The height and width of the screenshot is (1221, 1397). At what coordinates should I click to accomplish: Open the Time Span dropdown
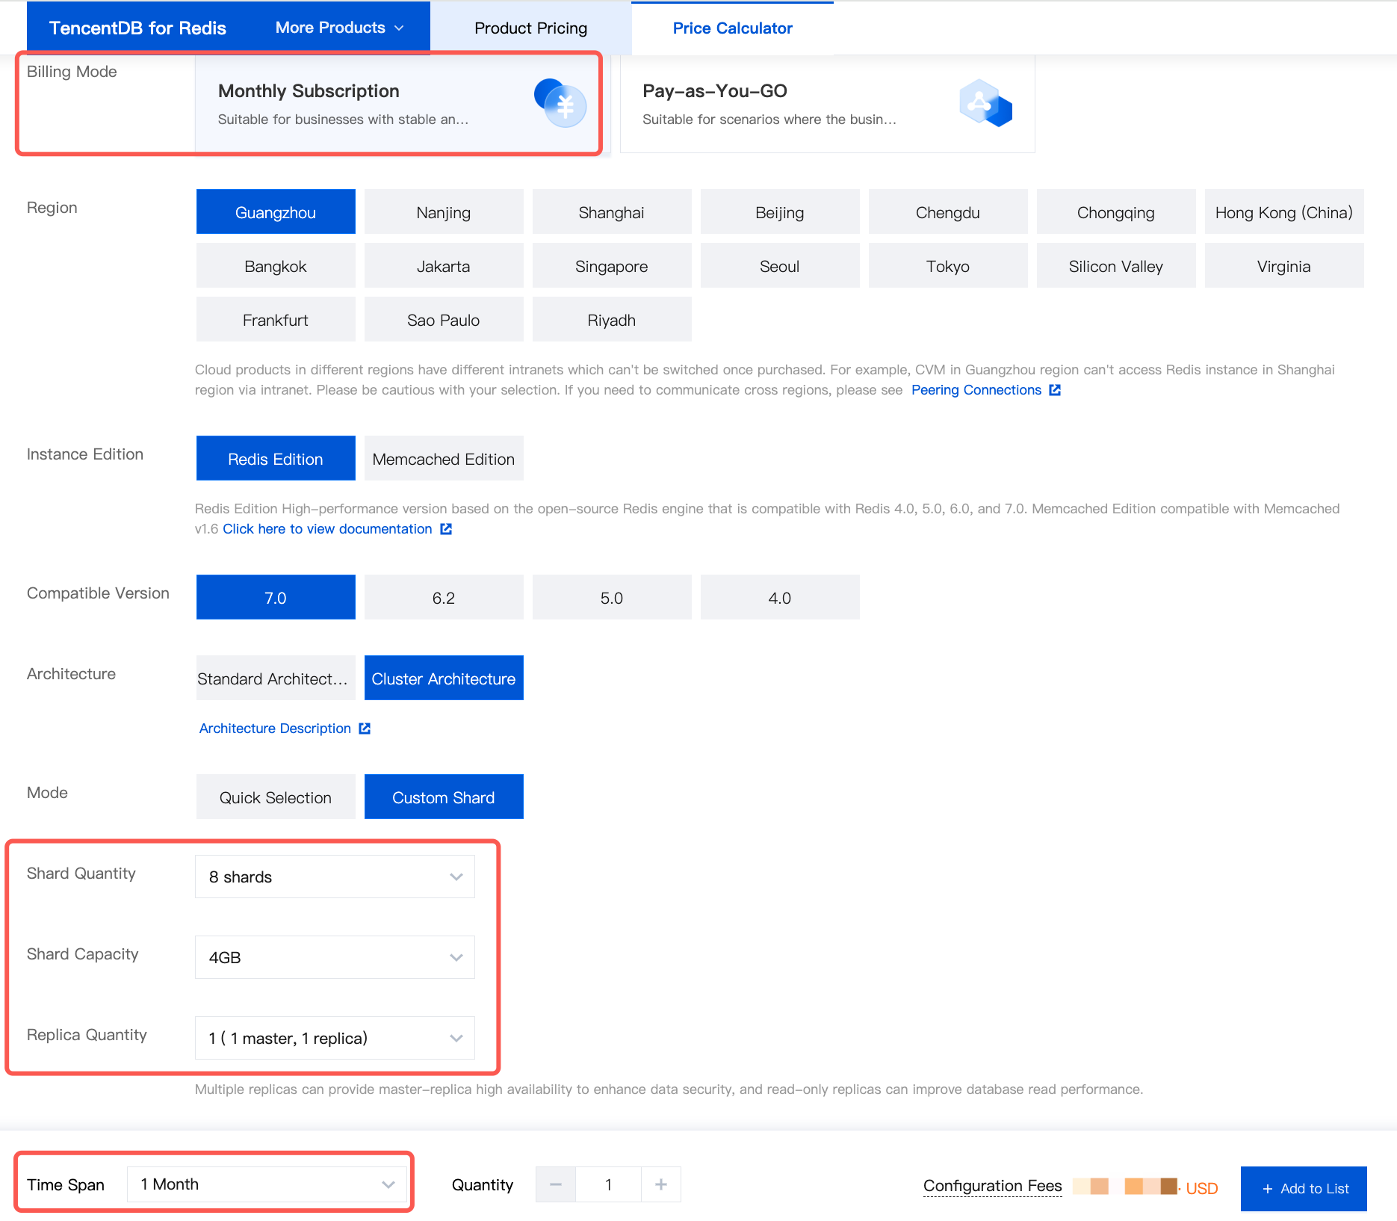coord(267,1184)
